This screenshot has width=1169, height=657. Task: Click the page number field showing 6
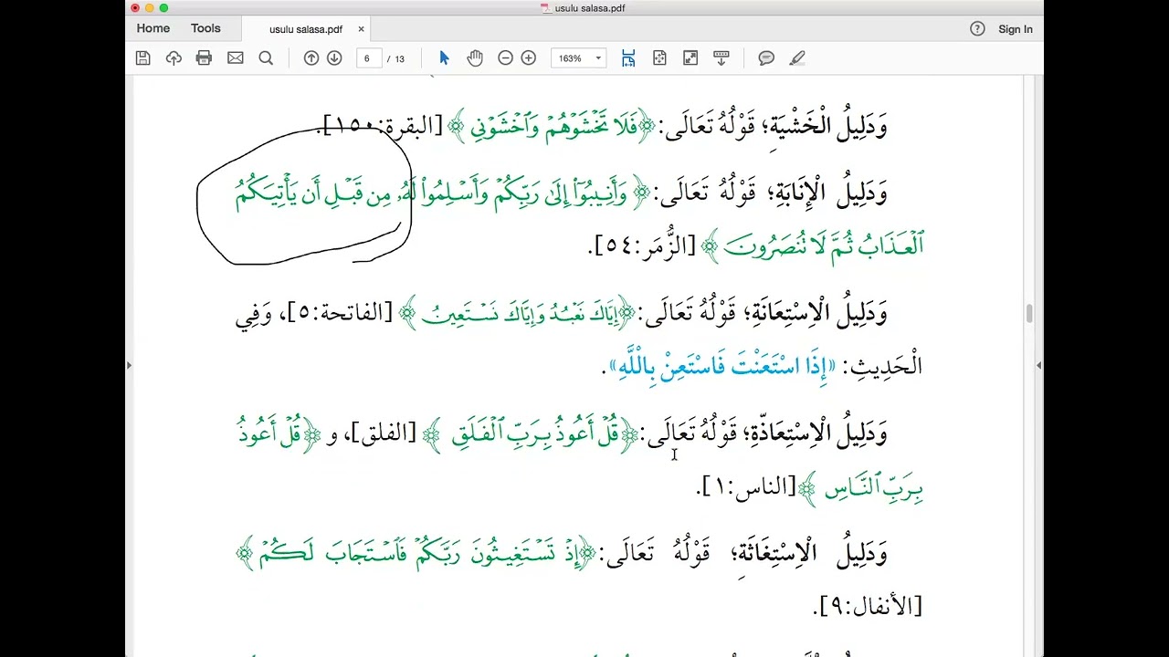click(x=368, y=58)
